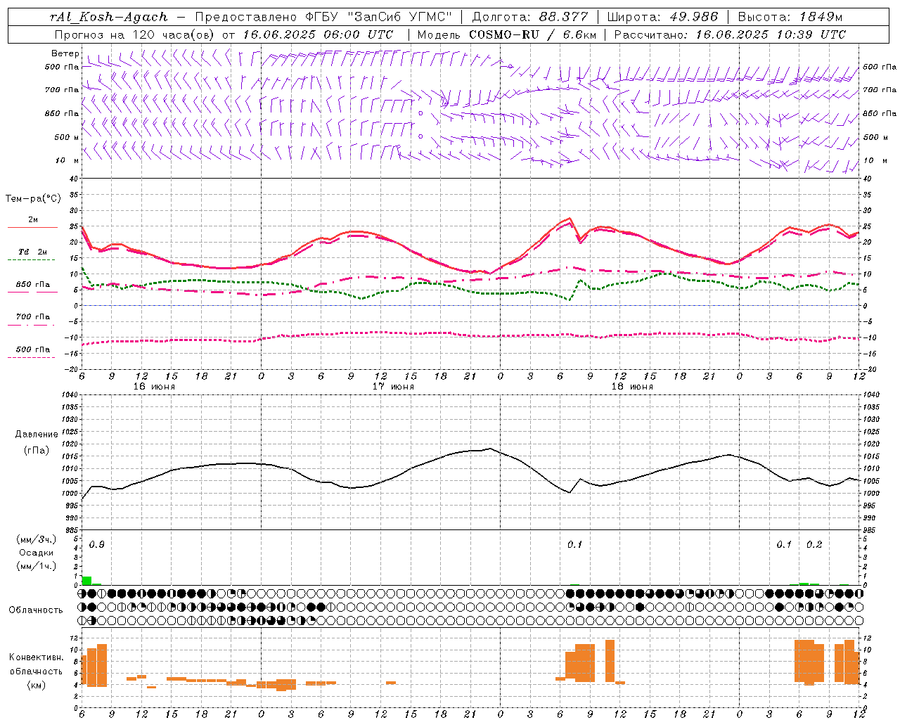Click the dotted line sample under 500 гПа legend
This screenshot has width=900, height=720.
coord(32,358)
